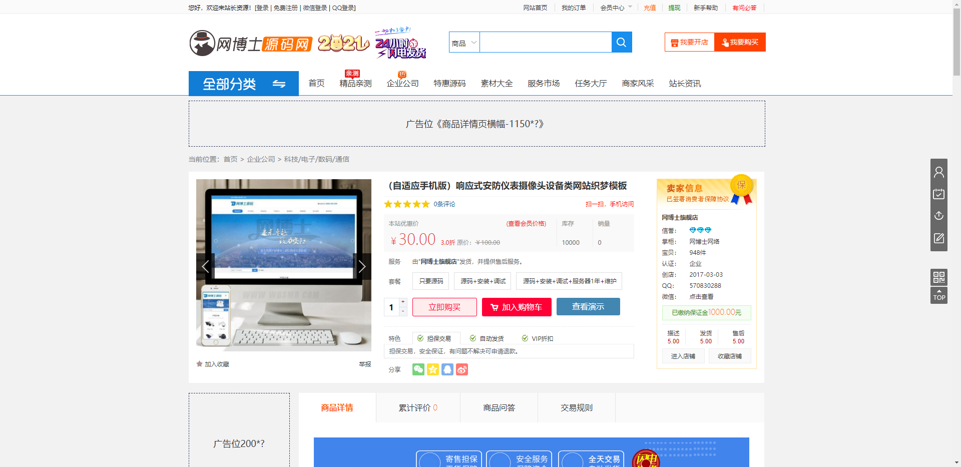The width and height of the screenshot is (961, 467).
Task: Show previous product image arrow
Action: tap(205, 266)
